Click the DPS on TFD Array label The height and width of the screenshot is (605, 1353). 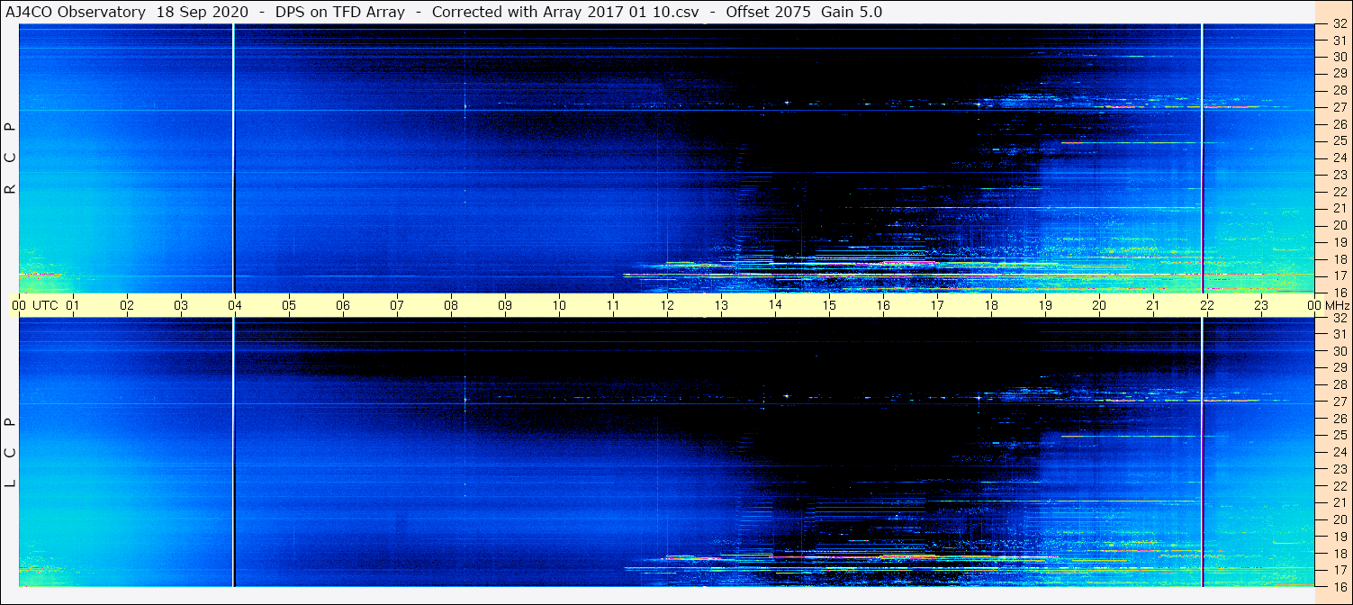point(340,12)
